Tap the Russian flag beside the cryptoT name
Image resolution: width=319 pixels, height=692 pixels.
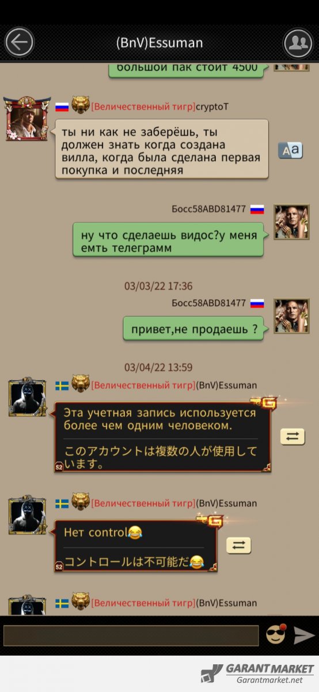tap(62, 107)
